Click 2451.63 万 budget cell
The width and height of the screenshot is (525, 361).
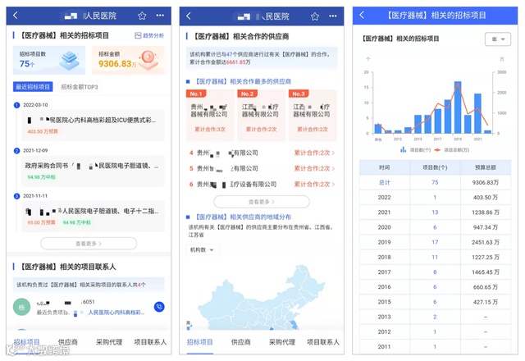[486, 242]
